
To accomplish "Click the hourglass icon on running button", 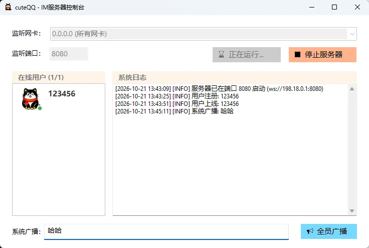I will [221, 55].
